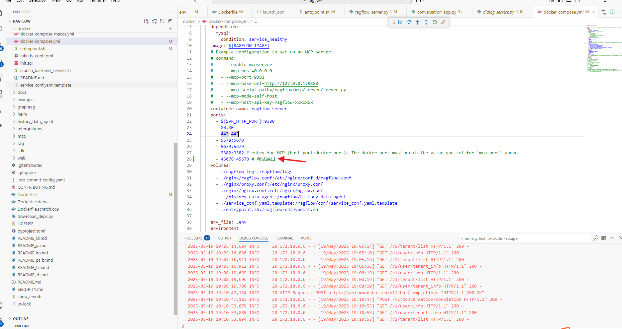Expand the TIMELINE section
This screenshot has height=329, width=622.
[x=21, y=326]
